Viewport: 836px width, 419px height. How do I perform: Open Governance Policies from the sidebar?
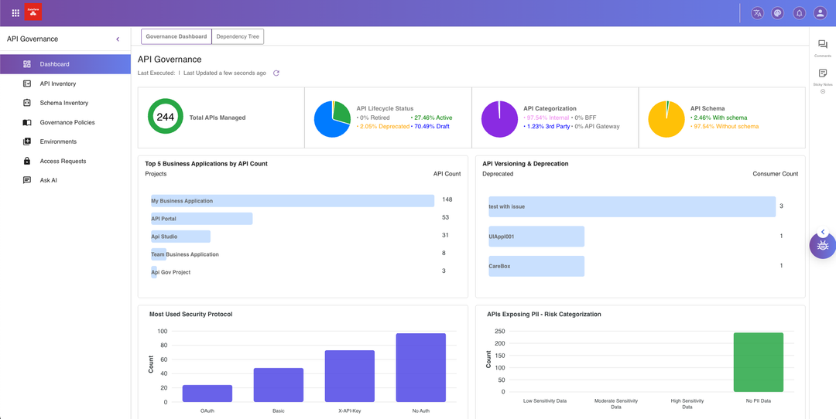click(x=67, y=122)
